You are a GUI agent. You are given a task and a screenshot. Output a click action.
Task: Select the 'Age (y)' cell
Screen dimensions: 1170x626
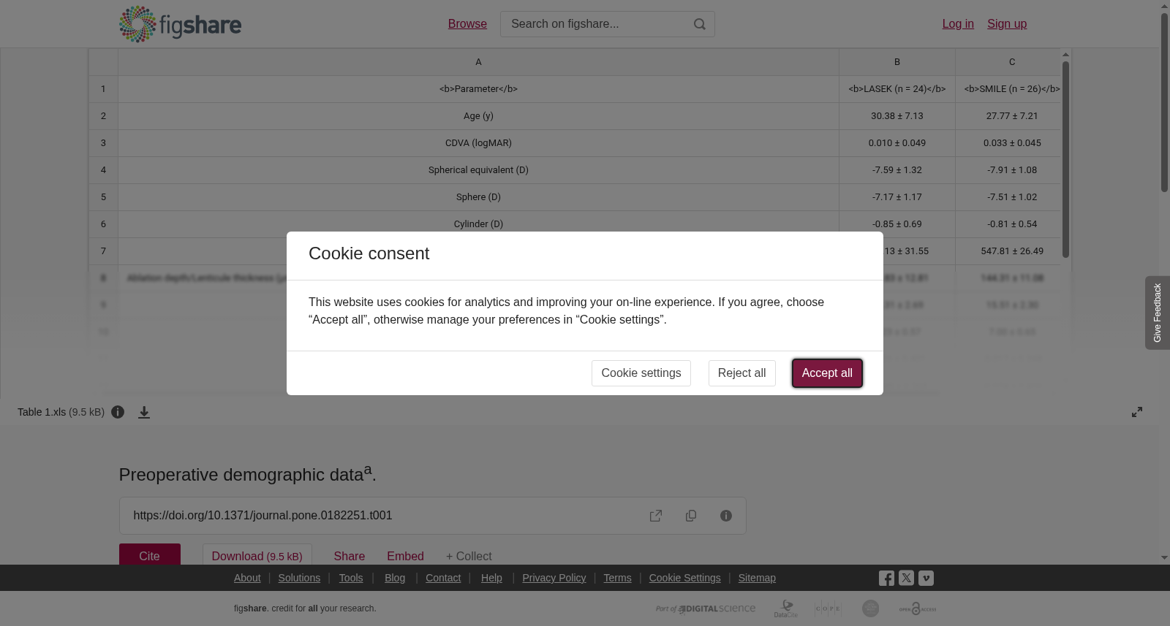point(478,116)
